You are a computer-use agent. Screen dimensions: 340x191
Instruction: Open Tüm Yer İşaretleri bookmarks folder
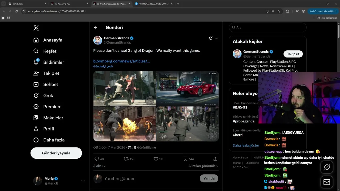[327, 18]
